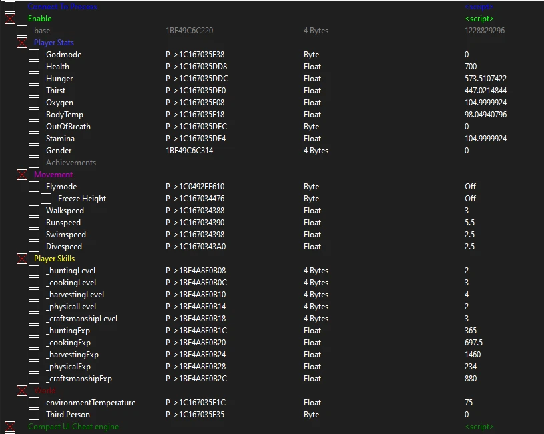
Task: Uncheck Compact UI Cheat engine checkbox
Action: tap(10, 427)
